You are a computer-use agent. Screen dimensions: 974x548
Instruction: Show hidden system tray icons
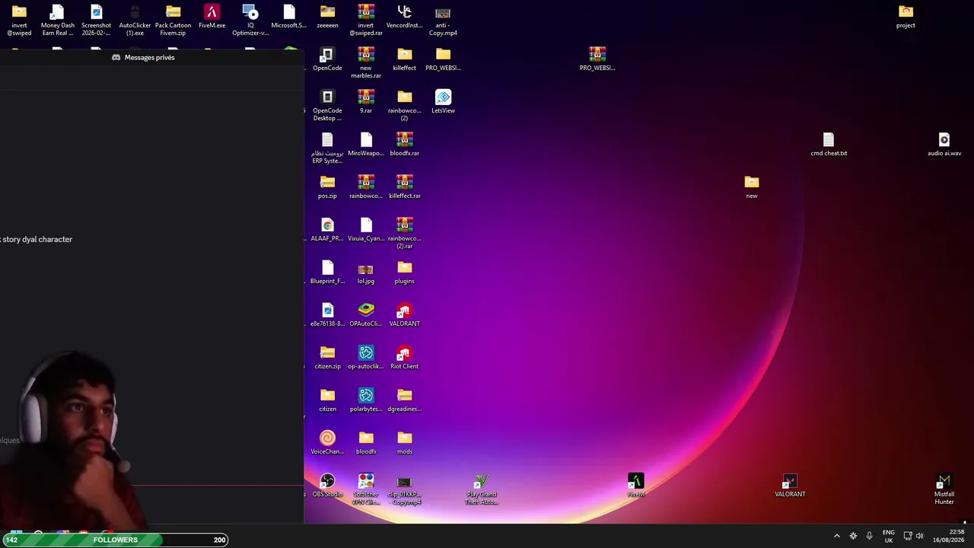point(837,536)
